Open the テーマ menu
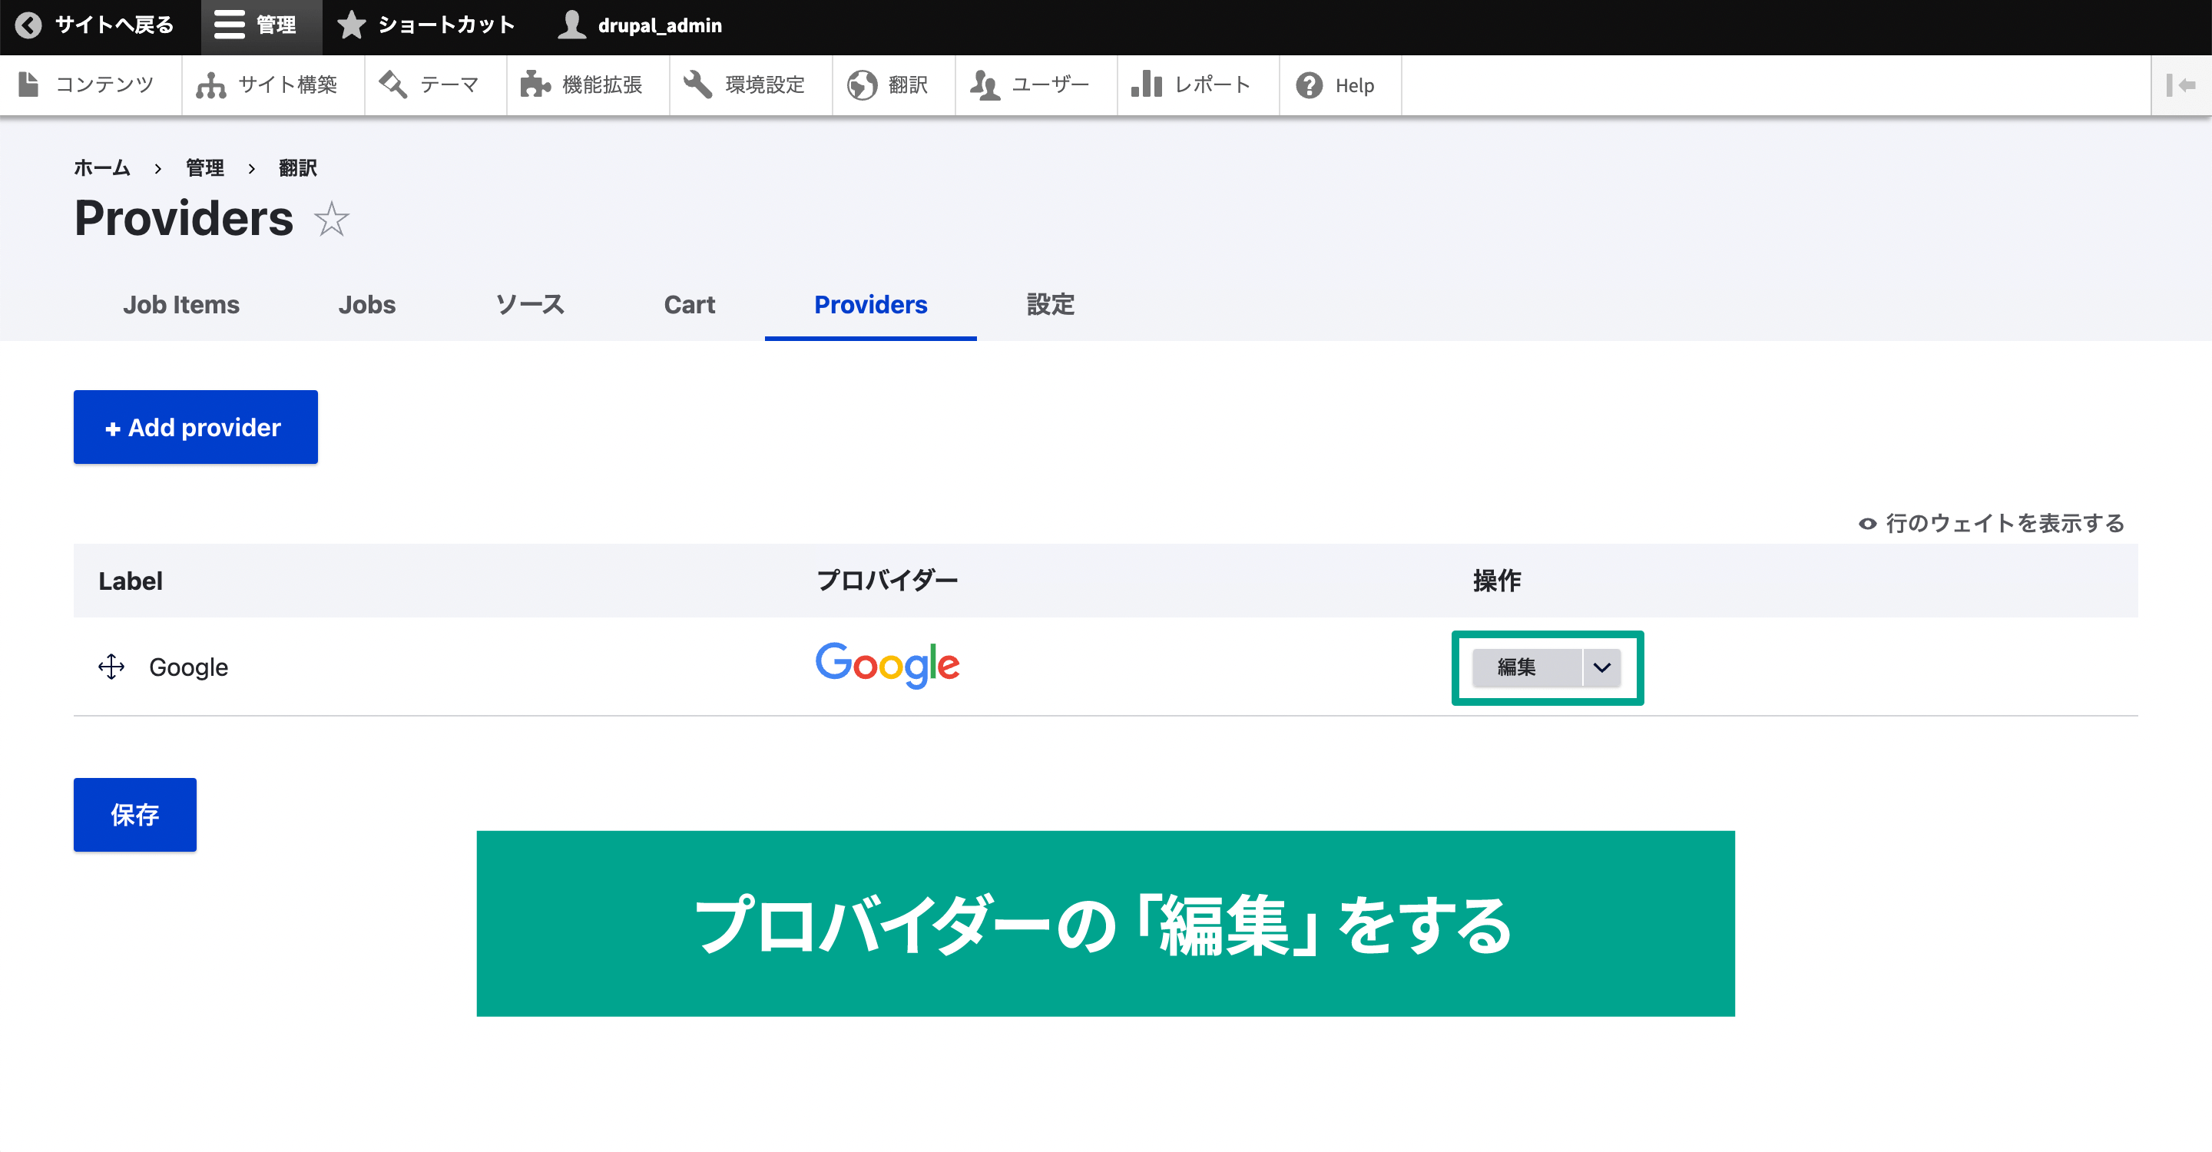2212x1152 pixels. click(x=434, y=85)
